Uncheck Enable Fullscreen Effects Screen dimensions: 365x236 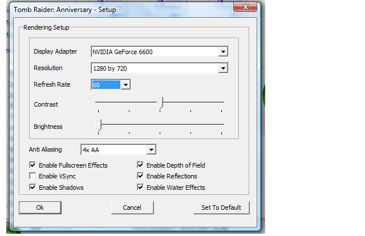33,165
